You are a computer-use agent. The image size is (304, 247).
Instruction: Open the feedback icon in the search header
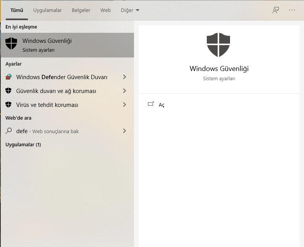275,10
